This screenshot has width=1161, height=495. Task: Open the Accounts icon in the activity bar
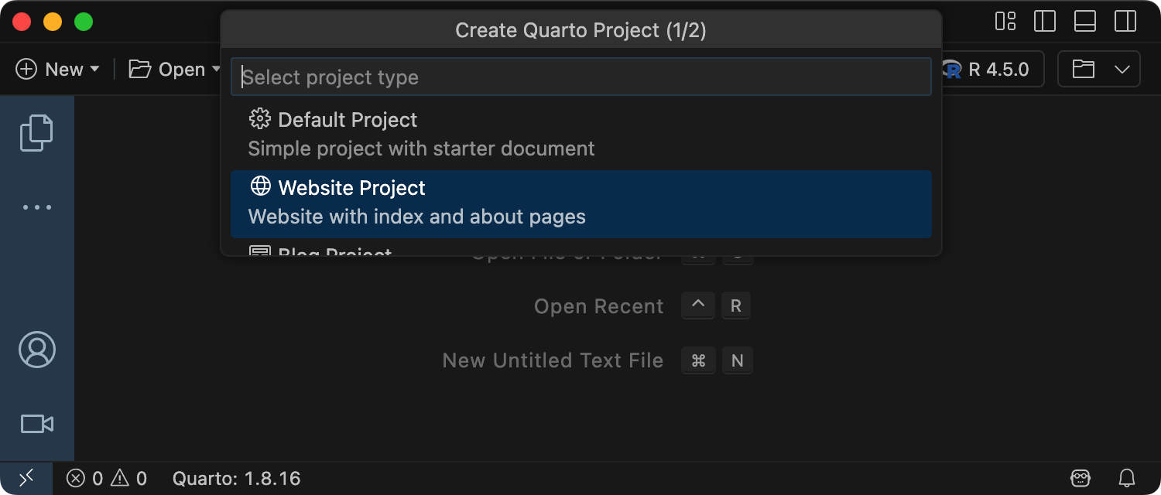(x=36, y=350)
